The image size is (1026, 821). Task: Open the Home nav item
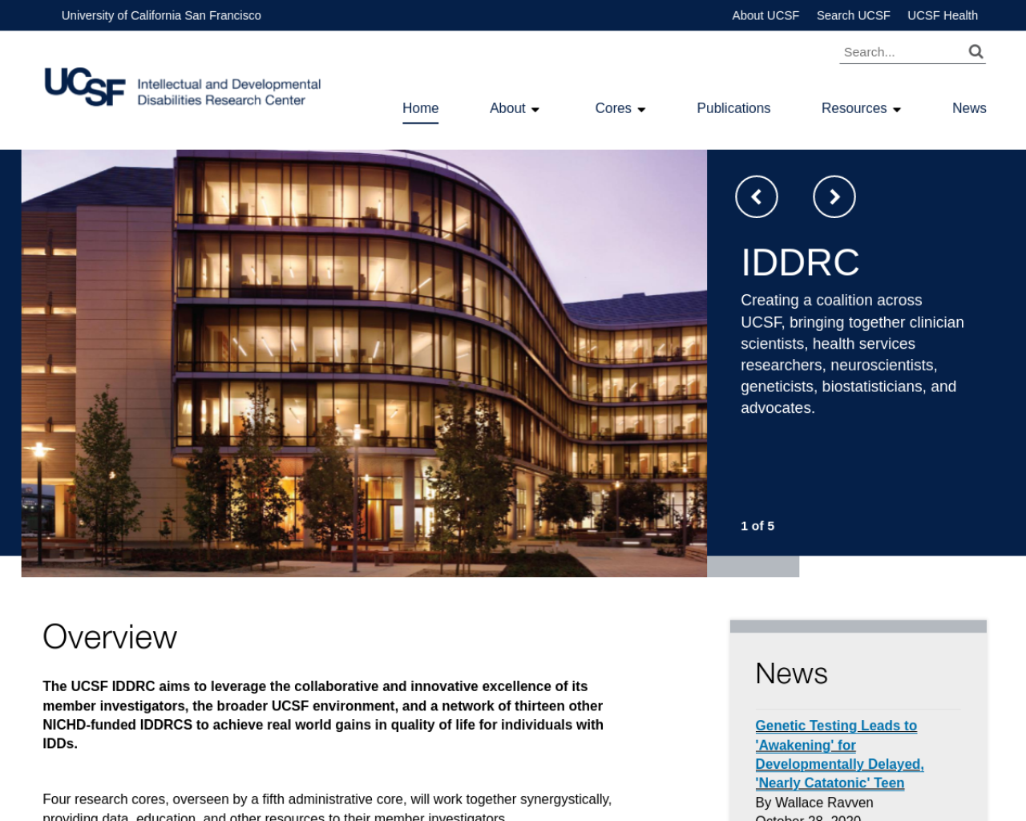(x=421, y=108)
